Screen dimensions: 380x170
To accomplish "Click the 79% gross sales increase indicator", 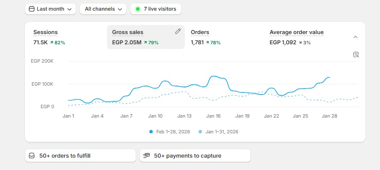I will tap(151, 43).
